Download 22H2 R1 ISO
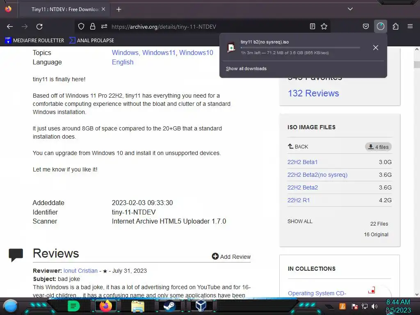Image resolution: width=420 pixels, height=315 pixels. pos(299,200)
